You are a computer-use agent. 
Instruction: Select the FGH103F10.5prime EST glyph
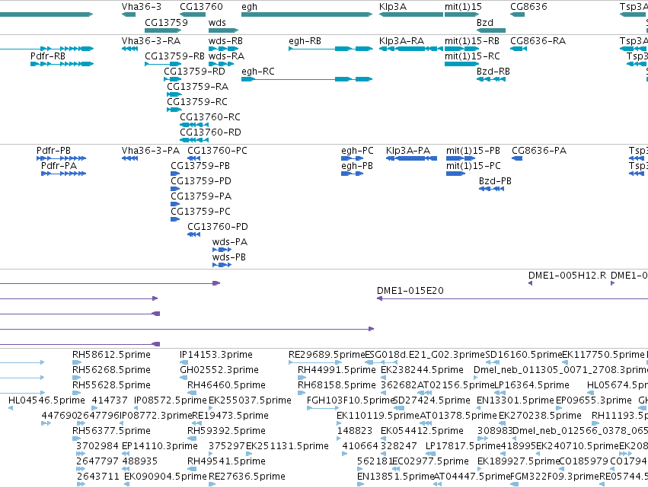point(323,408)
